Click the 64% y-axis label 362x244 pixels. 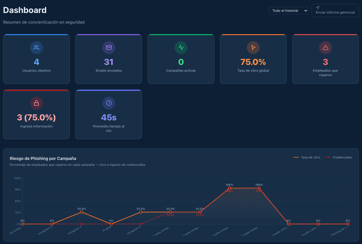point(18,201)
